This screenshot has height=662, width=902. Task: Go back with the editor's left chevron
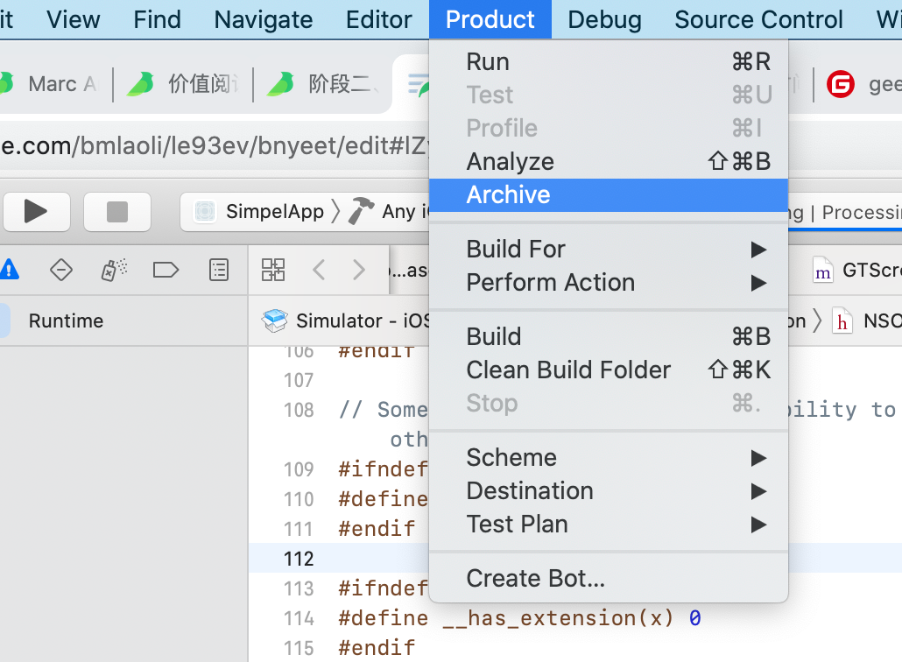point(319,269)
